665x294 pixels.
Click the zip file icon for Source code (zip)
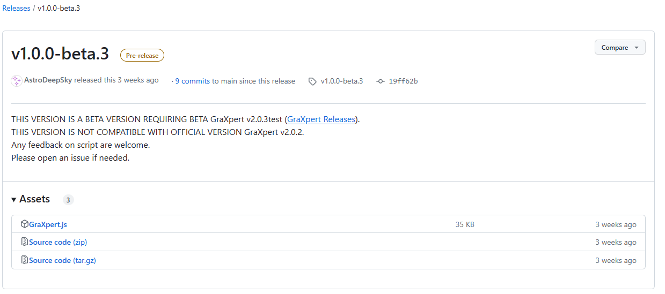click(25, 242)
